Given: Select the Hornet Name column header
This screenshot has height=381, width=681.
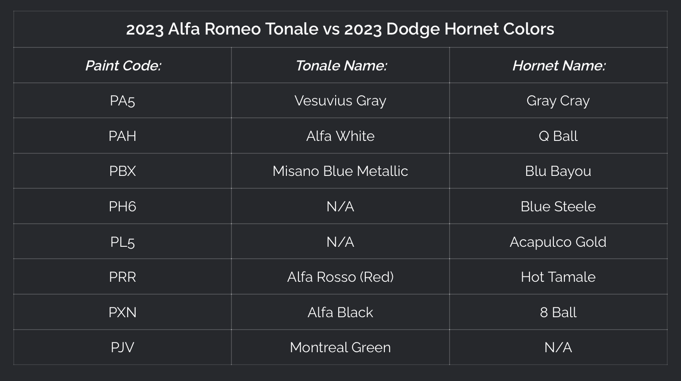Looking at the screenshot, I should [558, 66].
